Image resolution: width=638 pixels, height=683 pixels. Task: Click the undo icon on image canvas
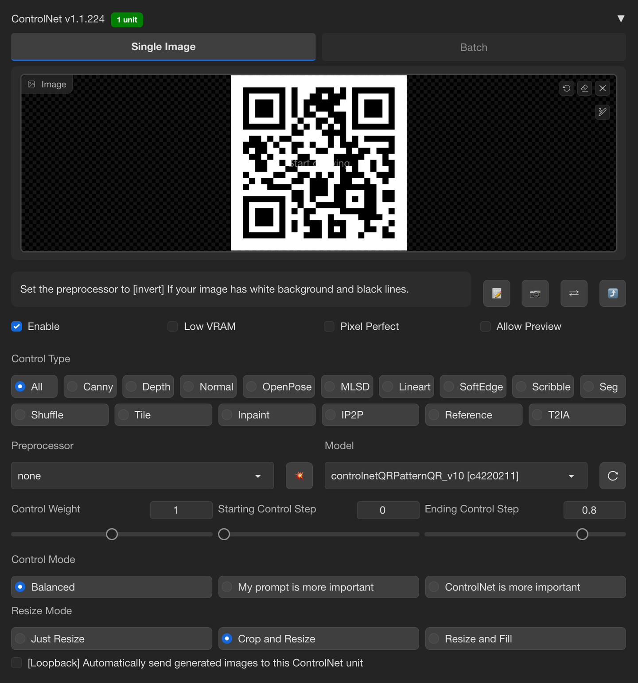(x=566, y=88)
